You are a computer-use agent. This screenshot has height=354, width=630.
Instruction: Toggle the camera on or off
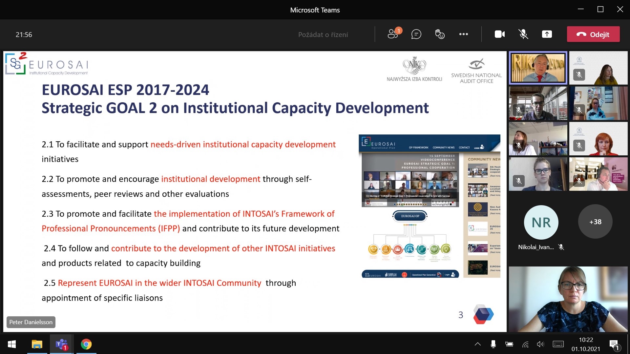pos(500,34)
